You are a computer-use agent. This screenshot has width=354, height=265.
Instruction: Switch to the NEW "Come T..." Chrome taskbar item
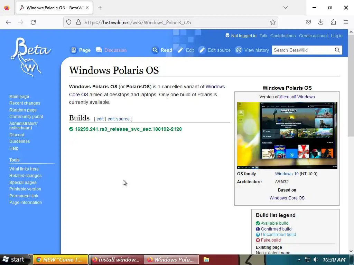[60, 259]
